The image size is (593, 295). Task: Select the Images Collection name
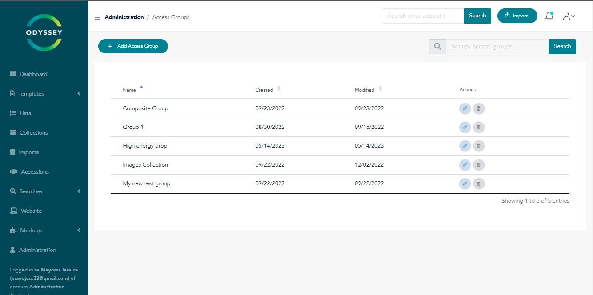(145, 165)
